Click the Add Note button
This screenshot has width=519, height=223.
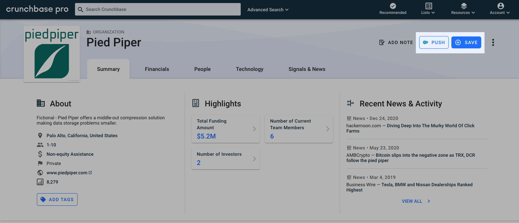tap(396, 42)
